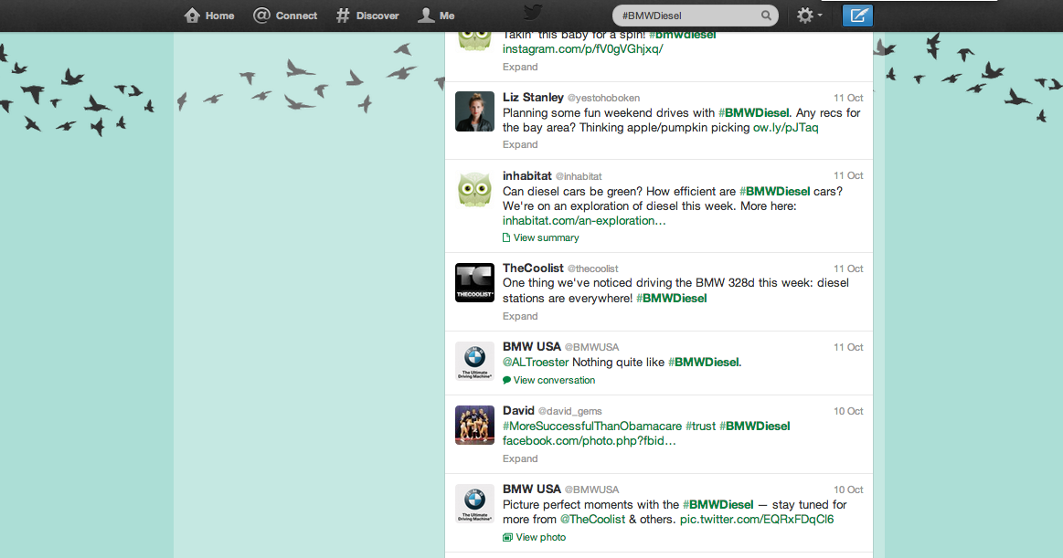Click #BMWDiesel in 'Picture perfect moments' tweet
The width and height of the screenshot is (1063, 558).
(718, 504)
